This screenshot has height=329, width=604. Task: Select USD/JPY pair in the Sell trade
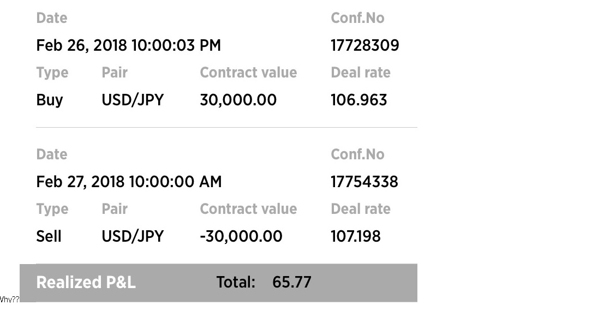[133, 236]
